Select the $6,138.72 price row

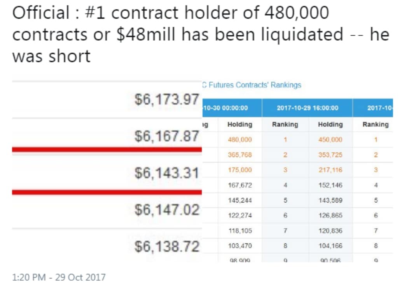click(x=167, y=246)
